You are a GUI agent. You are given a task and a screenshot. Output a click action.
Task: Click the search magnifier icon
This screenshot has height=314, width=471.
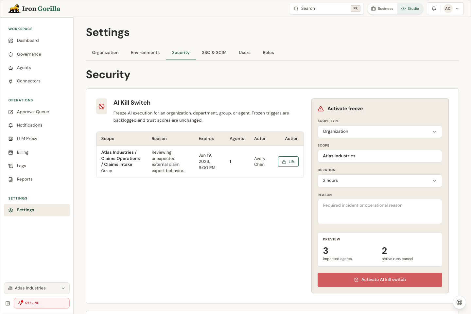(296, 9)
